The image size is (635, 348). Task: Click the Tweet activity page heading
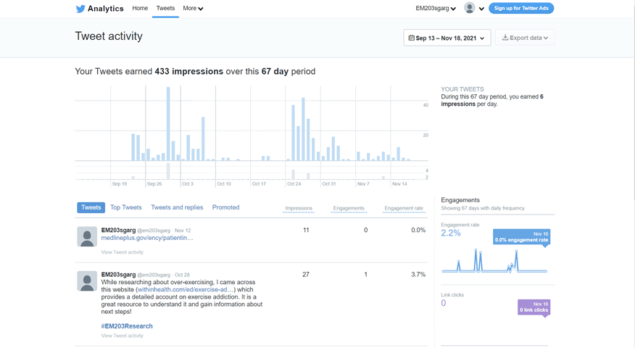pyautogui.click(x=109, y=36)
